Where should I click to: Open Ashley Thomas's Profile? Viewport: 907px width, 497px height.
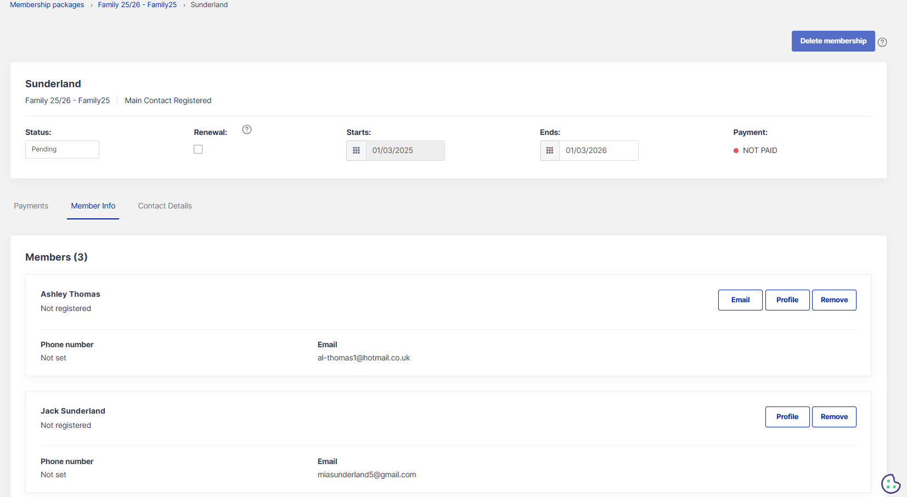[787, 300]
